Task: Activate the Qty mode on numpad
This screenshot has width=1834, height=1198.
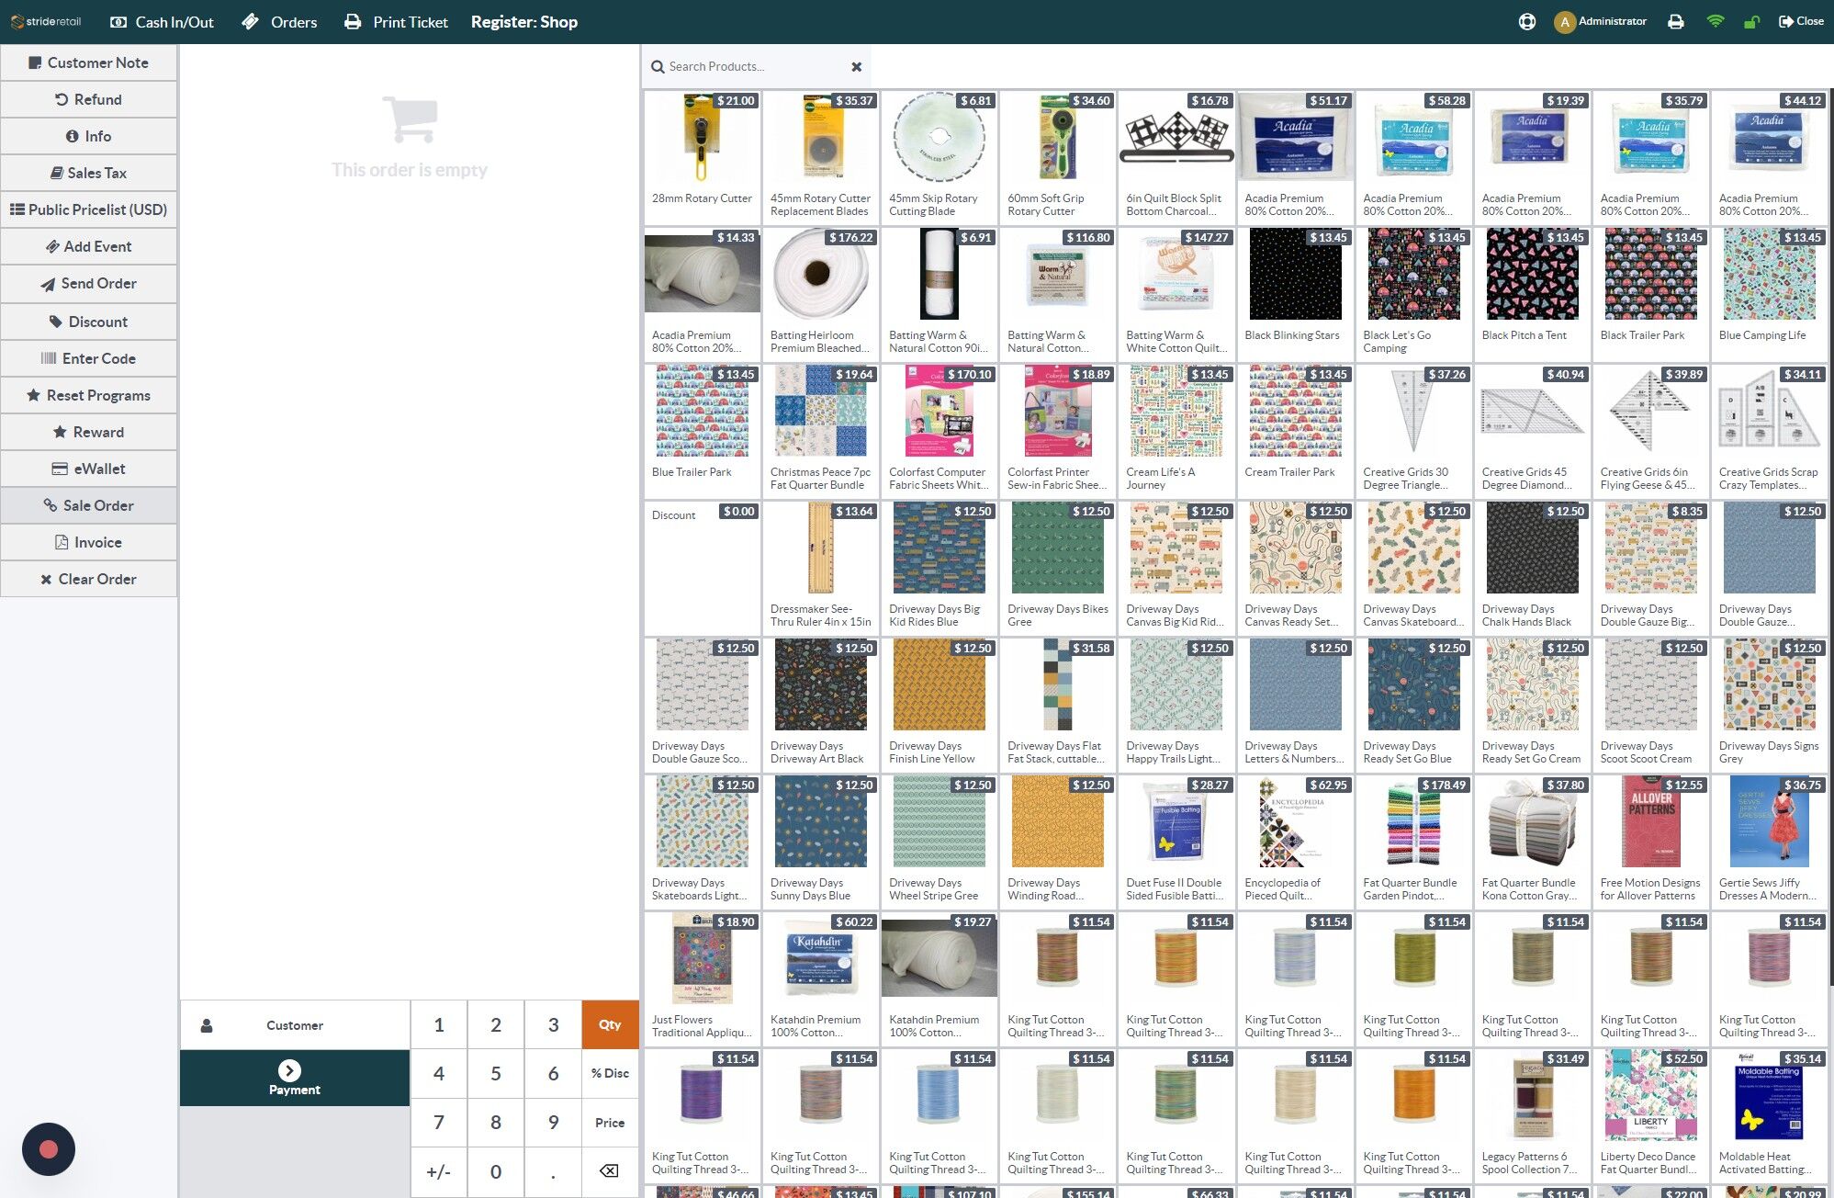Action: point(610,1025)
